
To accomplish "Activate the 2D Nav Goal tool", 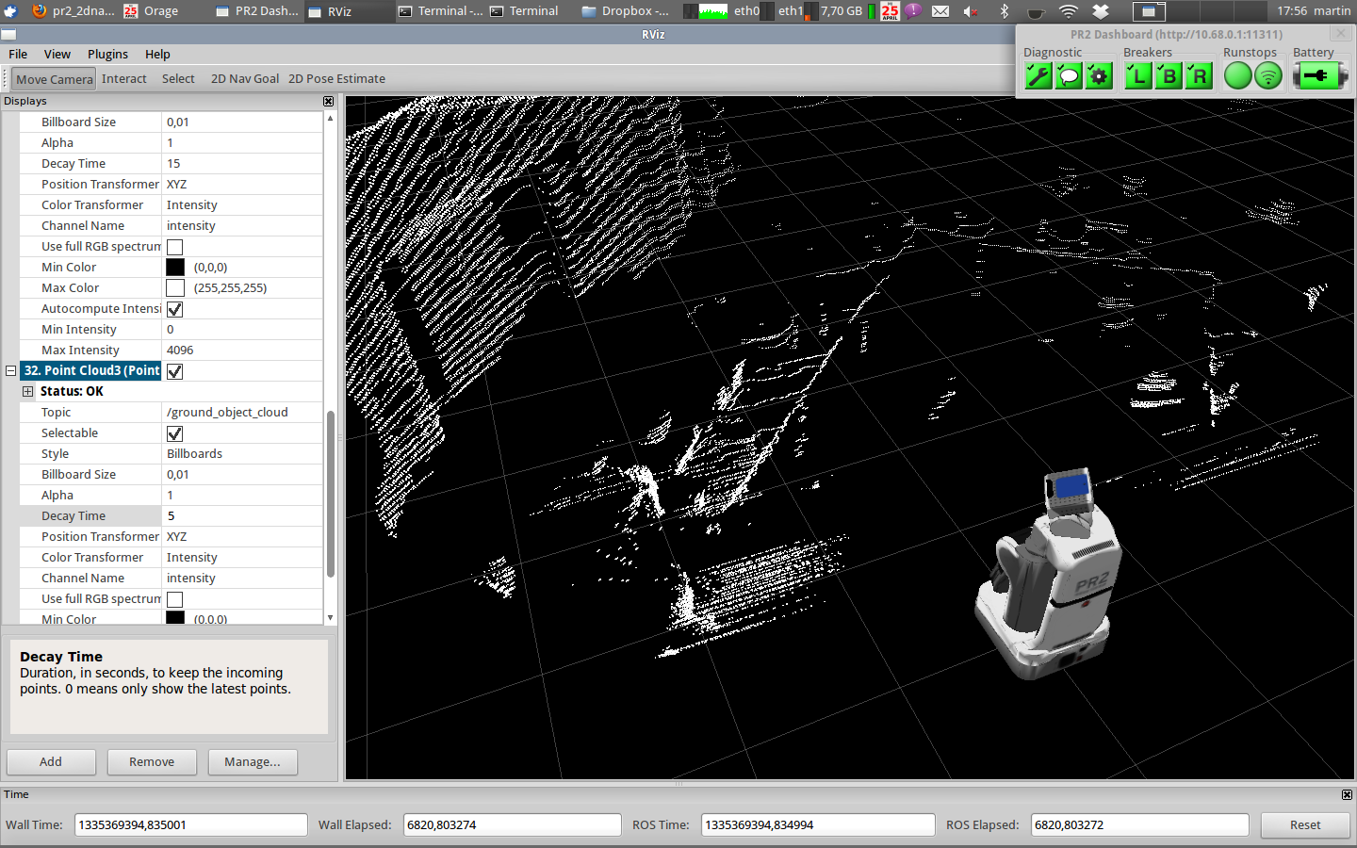I will click(245, 79).
